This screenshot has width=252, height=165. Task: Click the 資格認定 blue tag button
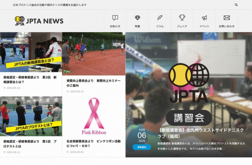(142, 147)
